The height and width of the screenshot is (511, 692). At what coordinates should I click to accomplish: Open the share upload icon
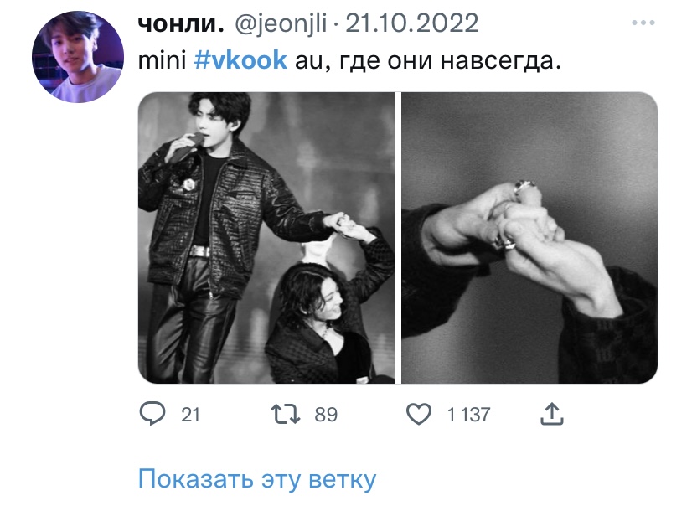coord(551,414)
